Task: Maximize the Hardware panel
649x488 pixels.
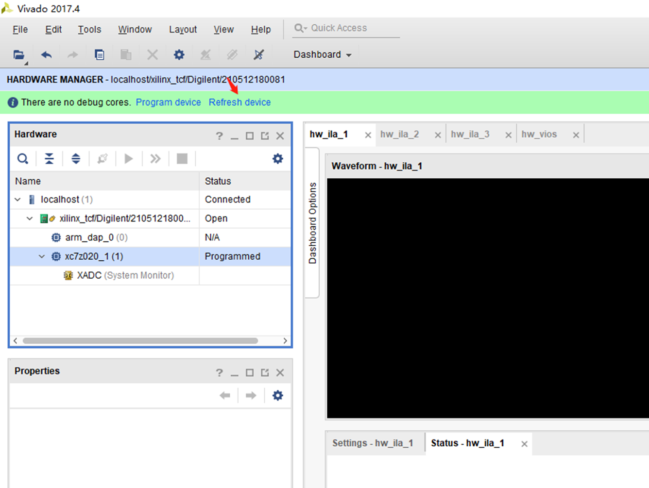Action: (x=250, y=136)
